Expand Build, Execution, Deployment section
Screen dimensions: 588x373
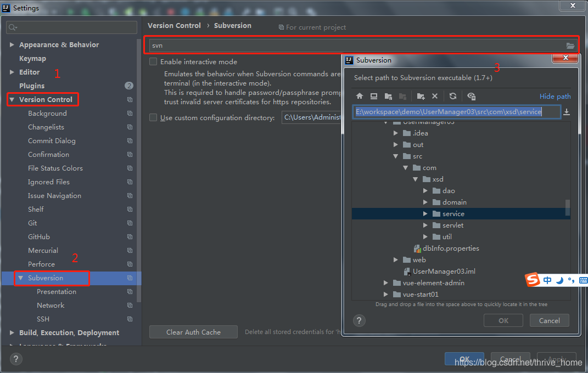12,332
